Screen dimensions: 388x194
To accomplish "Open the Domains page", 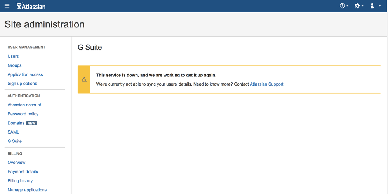I will point(16,123).
